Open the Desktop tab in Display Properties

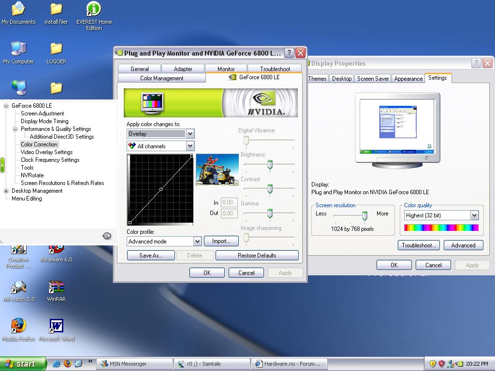click(342, 79)
